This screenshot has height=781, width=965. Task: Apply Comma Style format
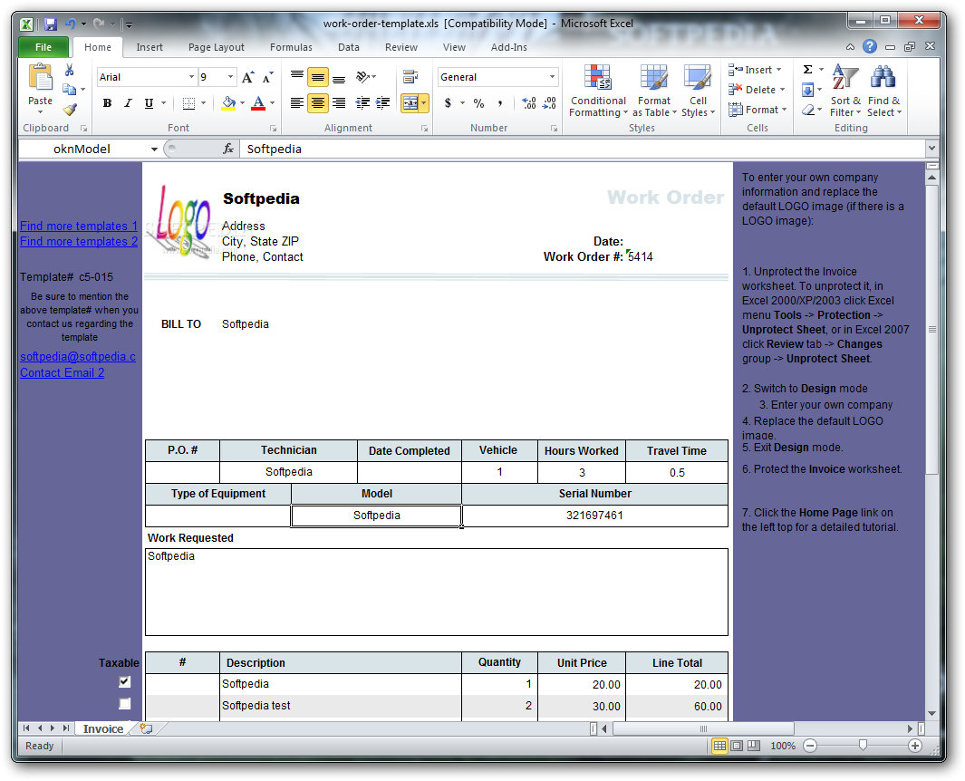500,102
